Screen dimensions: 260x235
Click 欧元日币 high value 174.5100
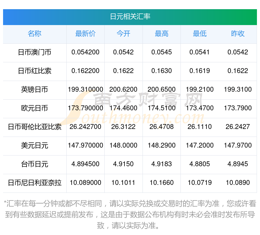coord(162,108)
